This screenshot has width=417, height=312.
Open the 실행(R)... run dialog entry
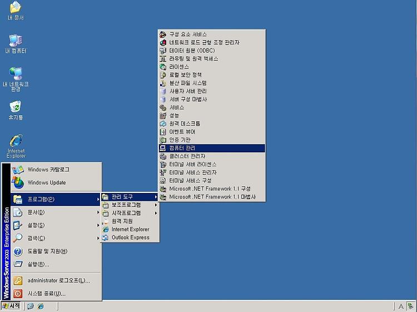56,264
